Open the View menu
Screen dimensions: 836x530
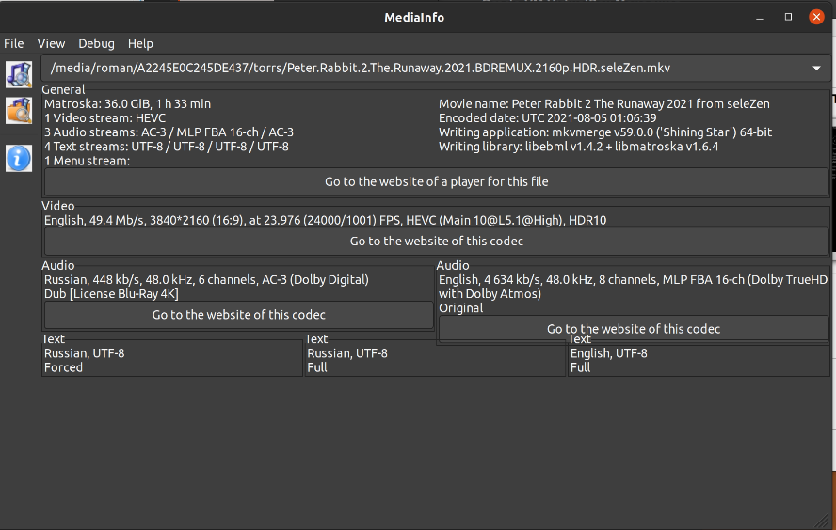pos(51,43)
